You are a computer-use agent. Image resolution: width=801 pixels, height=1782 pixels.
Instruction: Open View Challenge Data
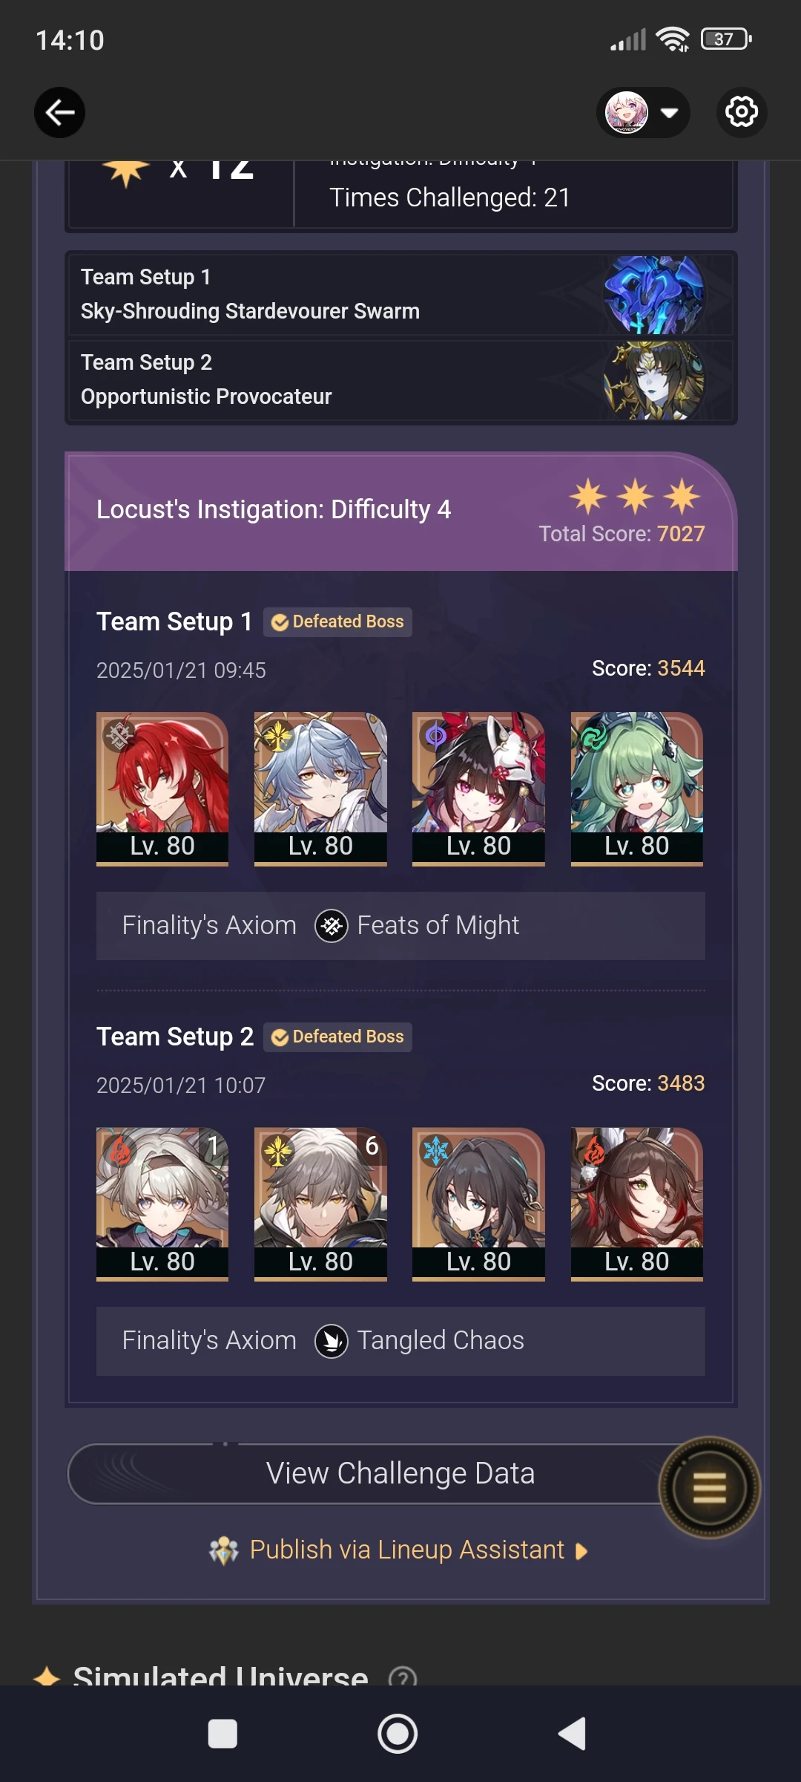[x=400, y=1474]
